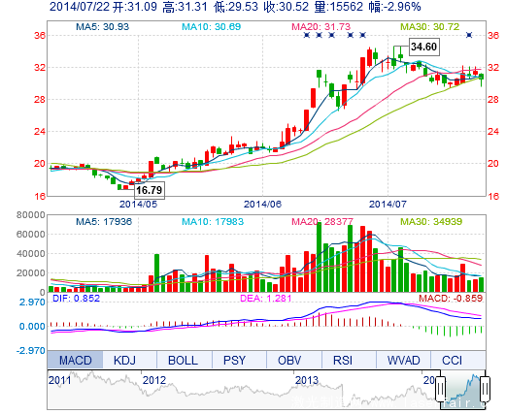
Task: Show the CCI indicator tab
Action: 452,360
